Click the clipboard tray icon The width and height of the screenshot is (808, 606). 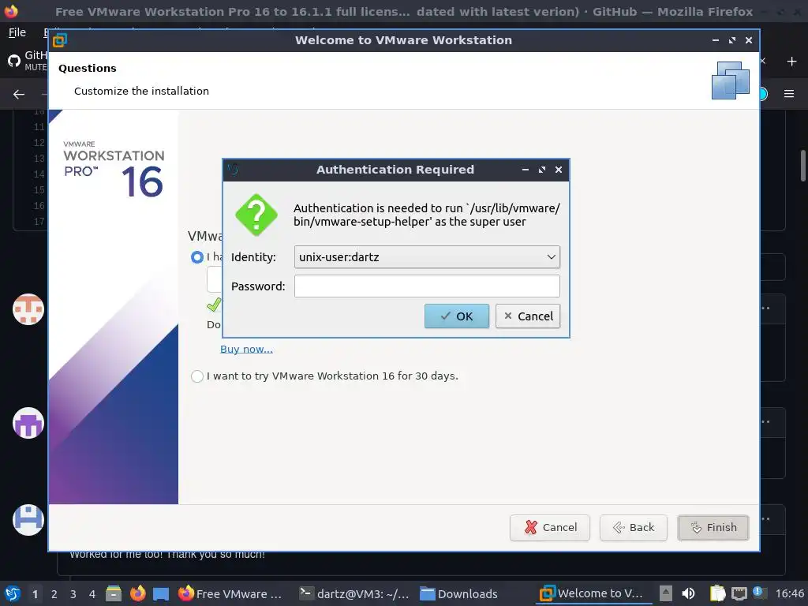coord(717,593)
